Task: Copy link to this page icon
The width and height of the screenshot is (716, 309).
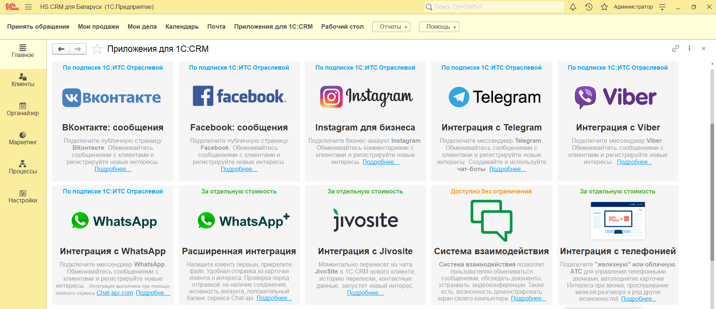Action: 675,48
